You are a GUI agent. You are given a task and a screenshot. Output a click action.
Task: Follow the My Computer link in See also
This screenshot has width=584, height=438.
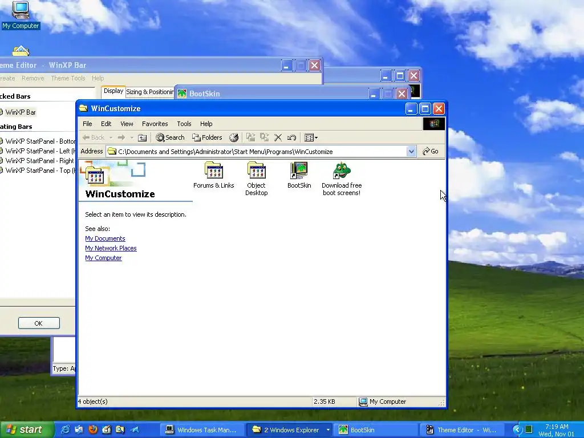point(103,258)
